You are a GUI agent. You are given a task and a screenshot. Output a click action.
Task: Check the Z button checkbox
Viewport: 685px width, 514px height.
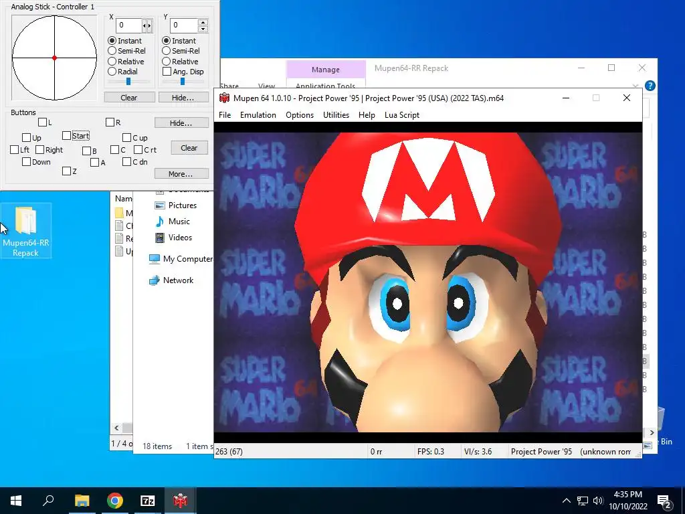coord(66,171)
